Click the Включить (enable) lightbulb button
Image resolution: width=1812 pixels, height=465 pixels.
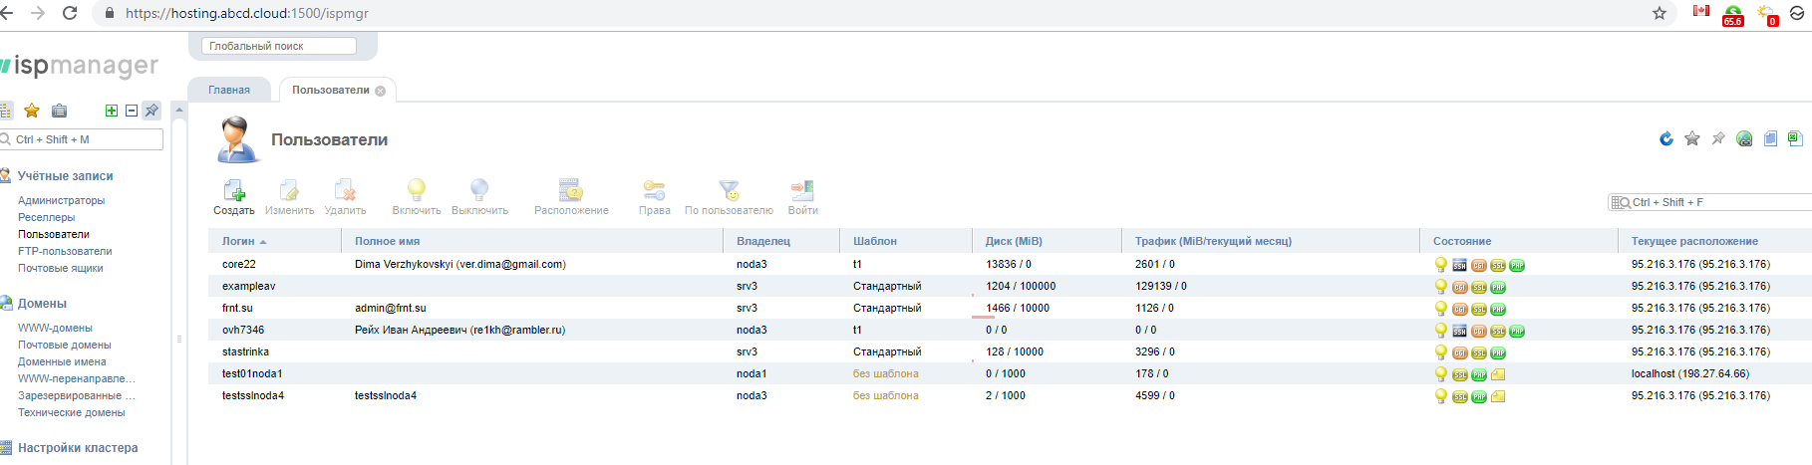coord(417,191)
